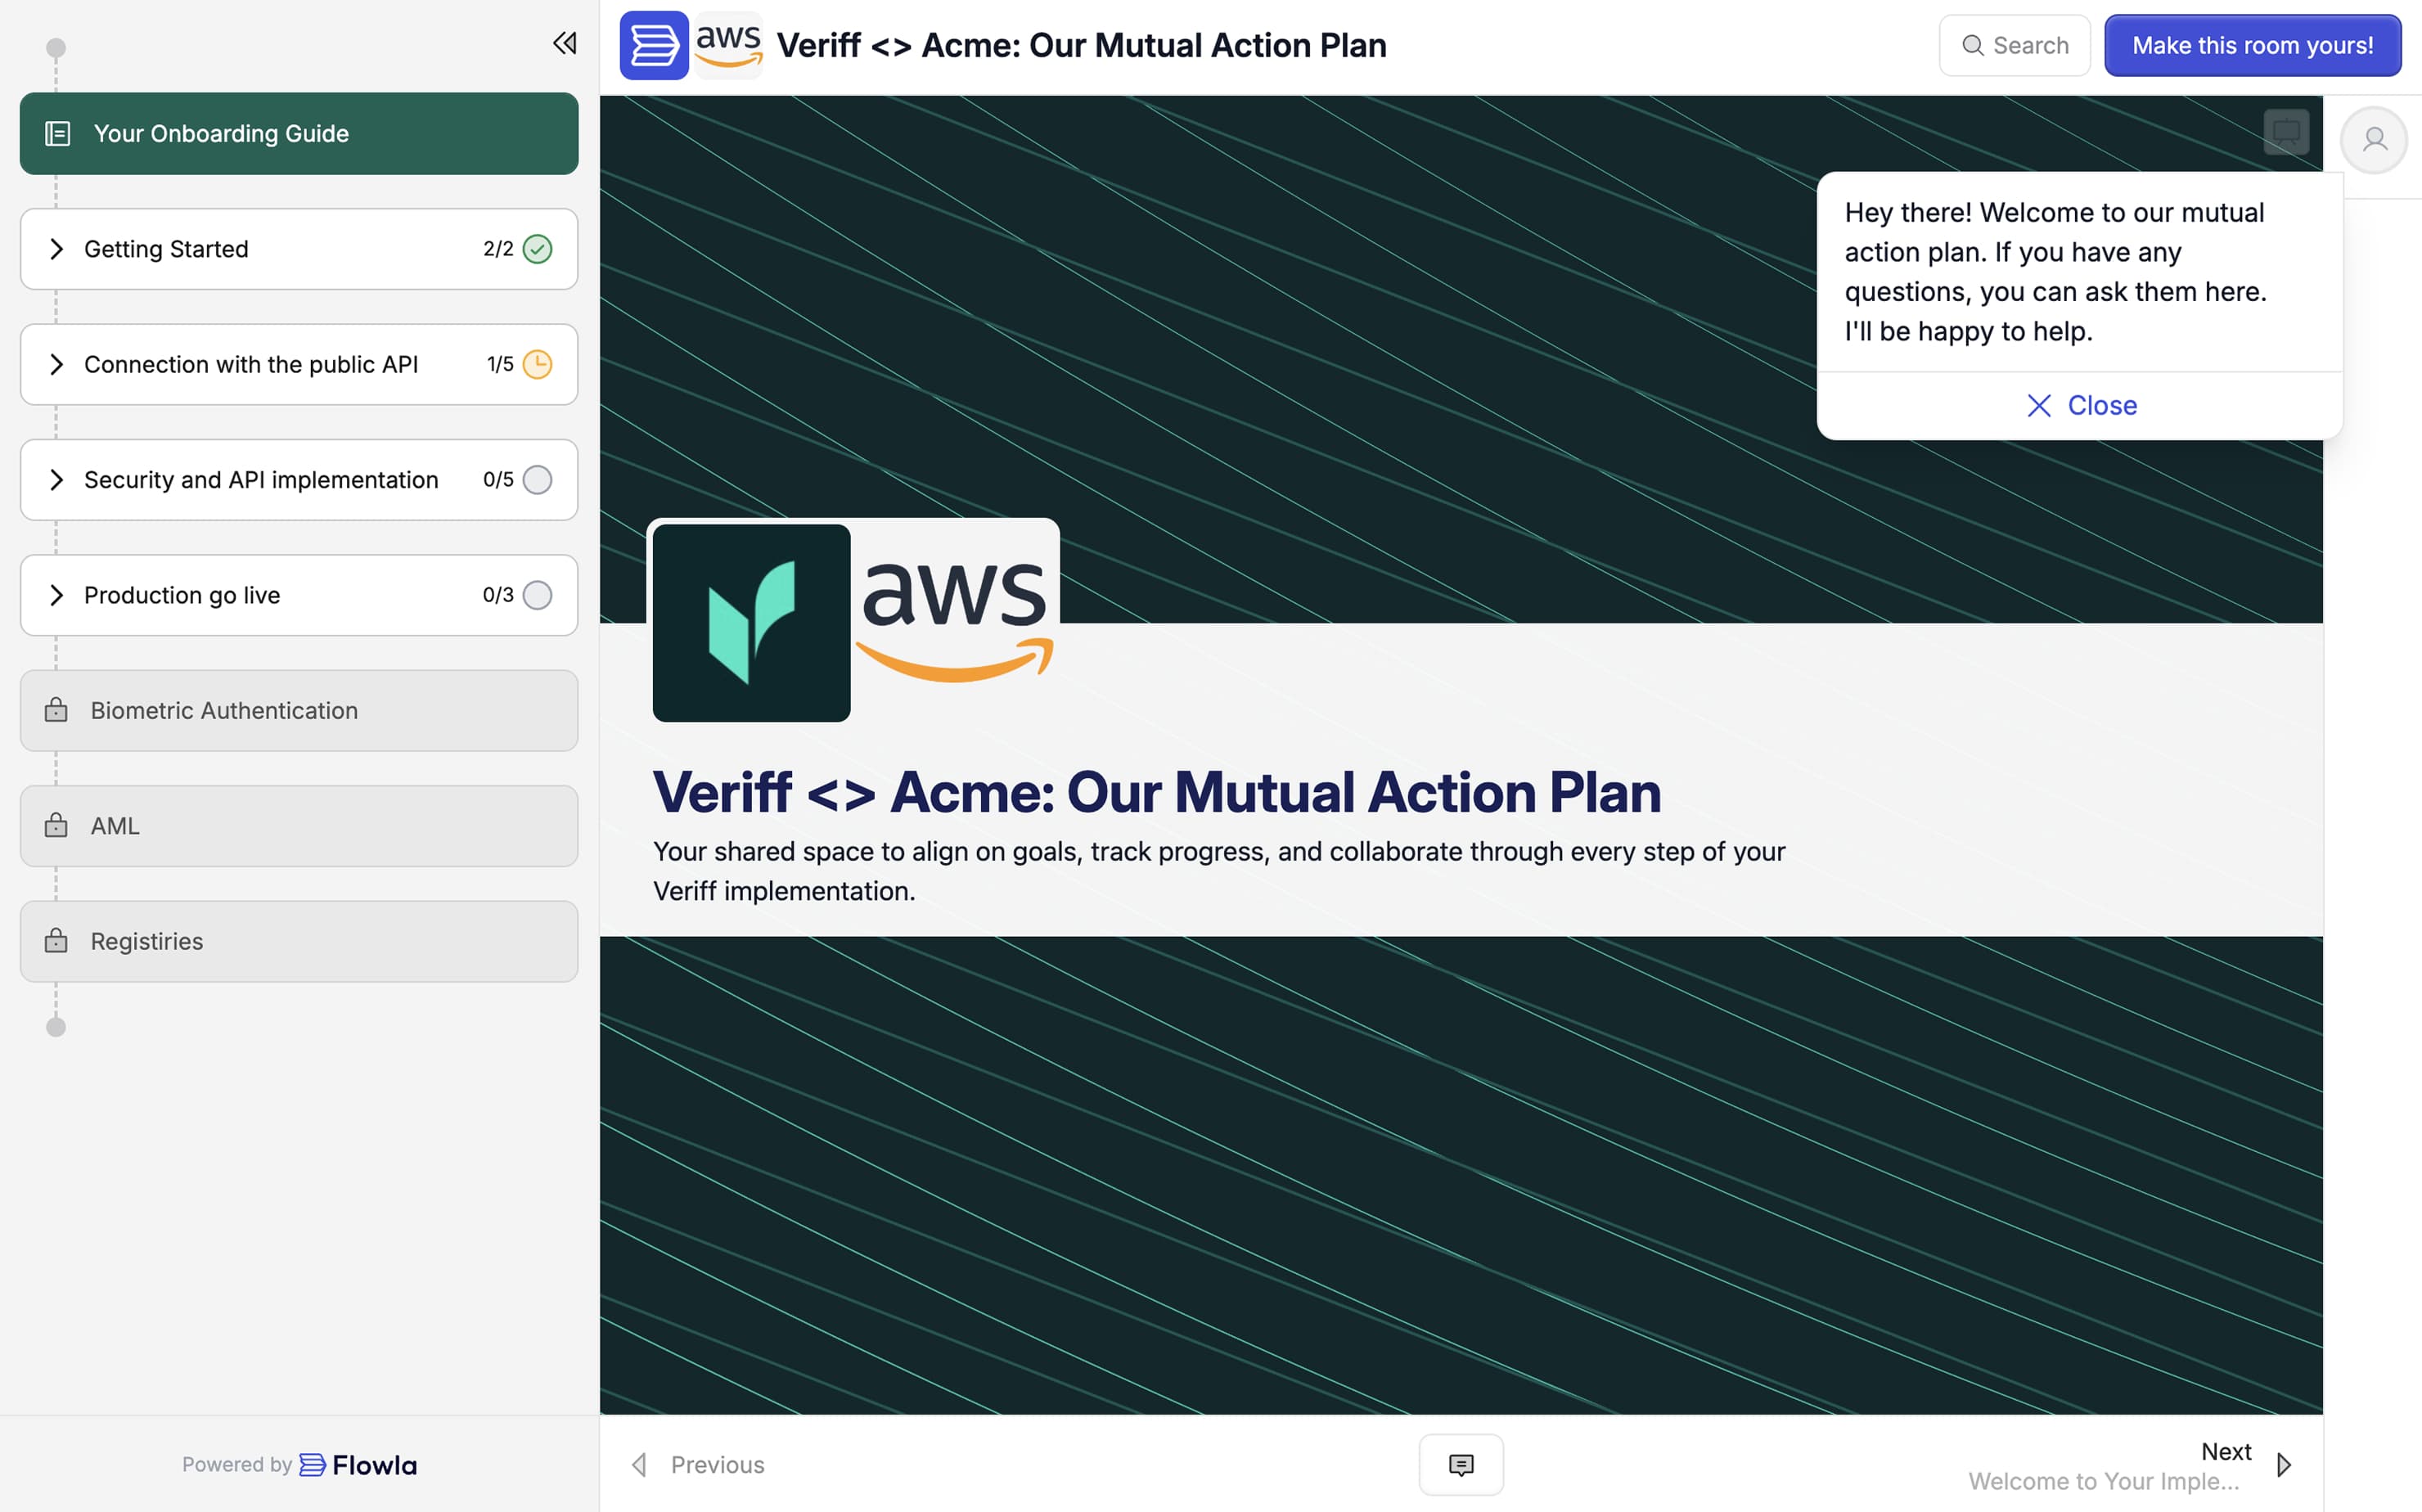Image resolution: width=2422 pixels, height=1512 pixels.
Task: Click the lock icon beside Biometric Authentication
Action: 56,711
